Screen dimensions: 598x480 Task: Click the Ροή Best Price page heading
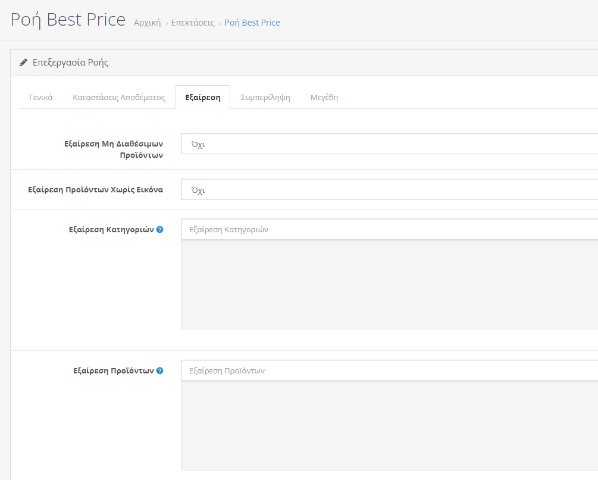(68, 20)
